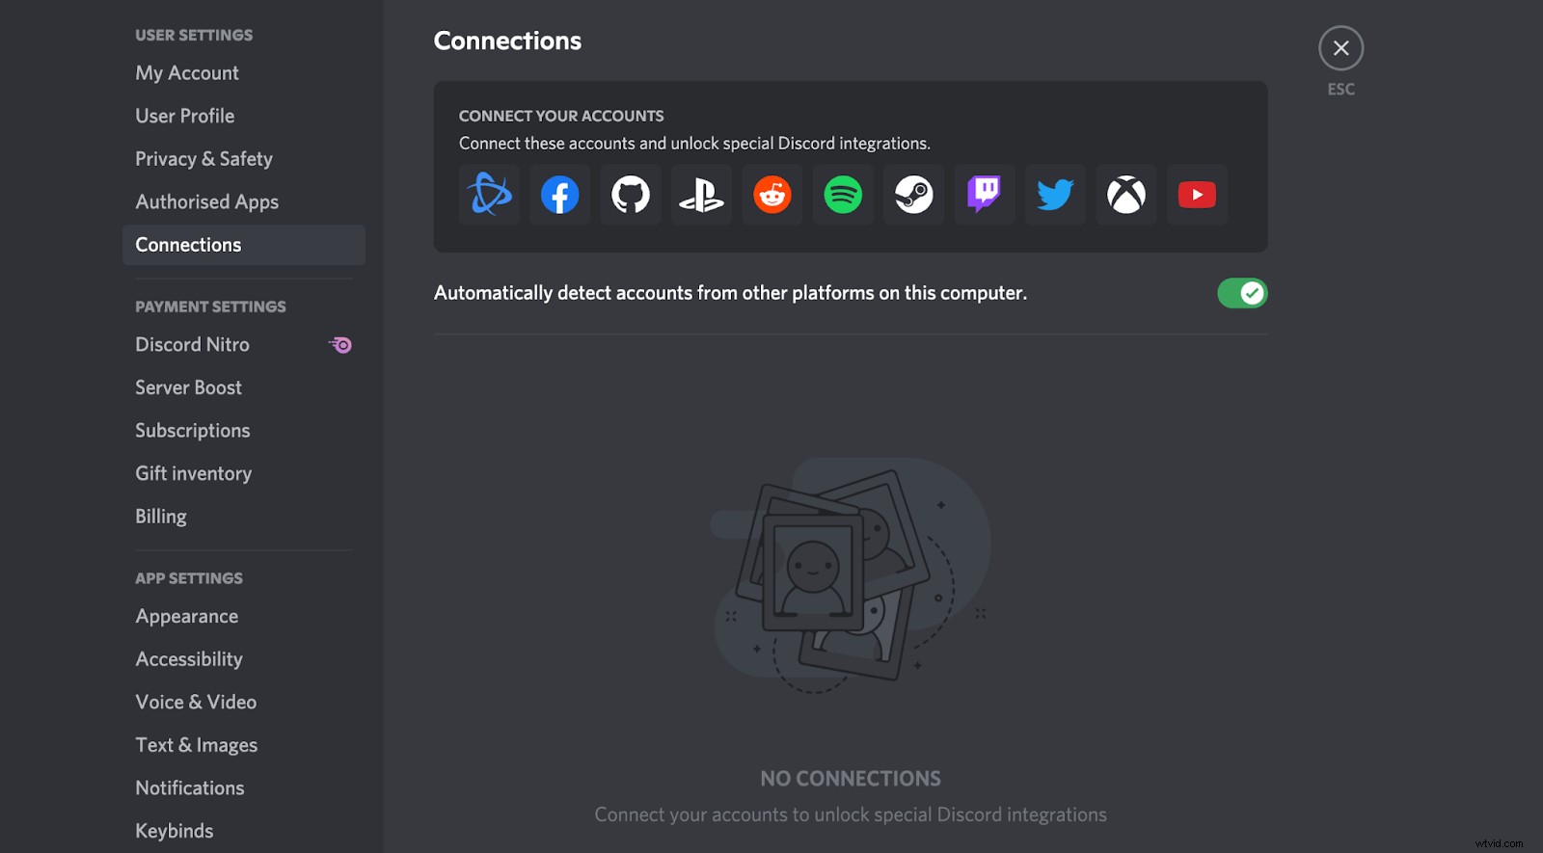The image size is (1543, 853).
Task: Connect a Twitter account
Action: [1055, 195]
